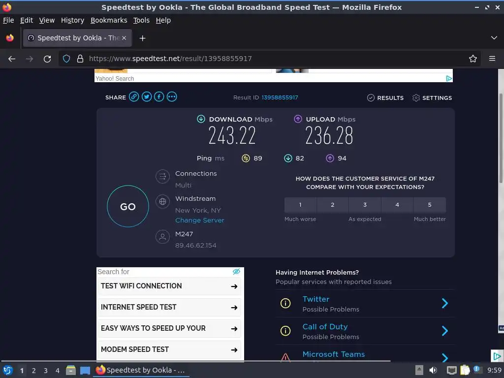The height and width of the screenshot is (378, 504).
Task: Share result on Facebook icon
Action: tap(159, 97)
